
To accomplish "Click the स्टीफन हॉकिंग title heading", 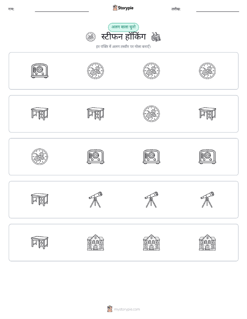I will click(123, 37).
